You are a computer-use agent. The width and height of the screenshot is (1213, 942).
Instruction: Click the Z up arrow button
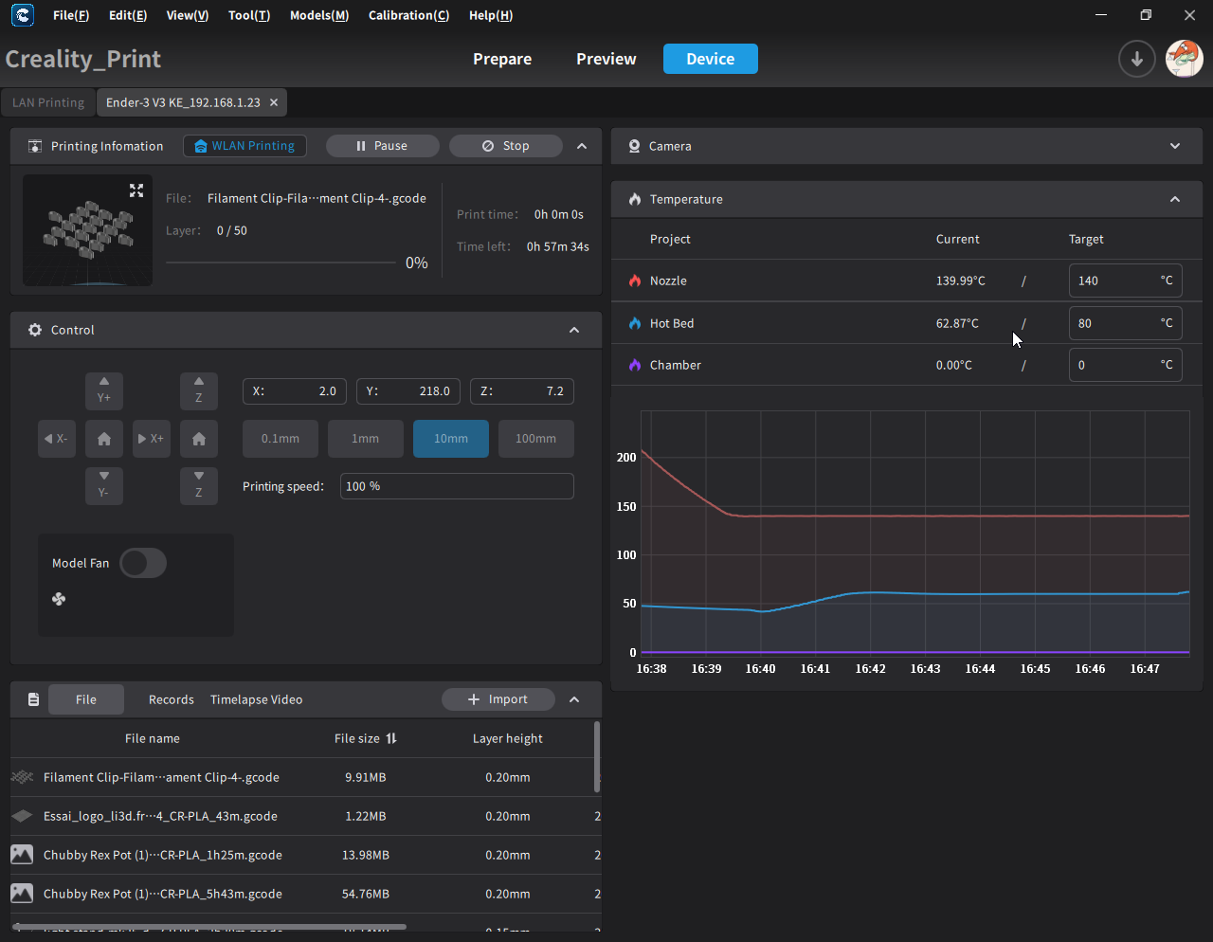point(199,390)
